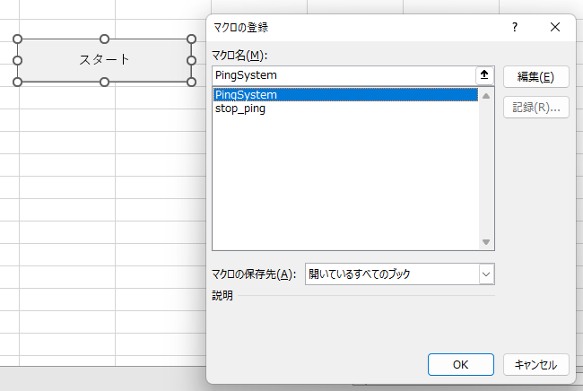
Task: Click the shape's top-left resize handle
Action: [18, 39]
